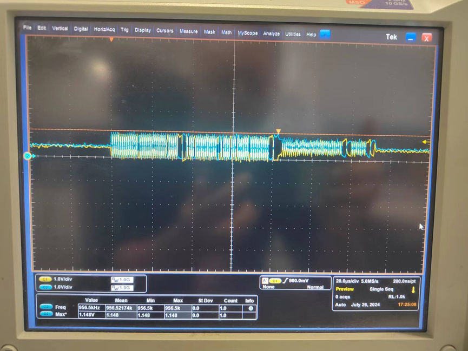Click the Tek logo in title bar
The width and height of the screenshot is (468, 351).
click(391, 37)
